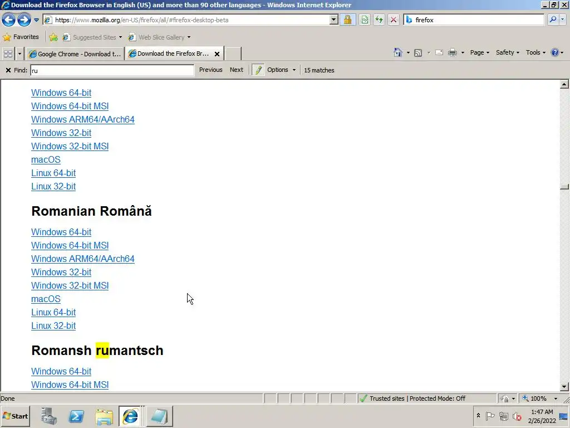
Task: Close the Download the Firefox Browser tab
Action: point(217,54)
